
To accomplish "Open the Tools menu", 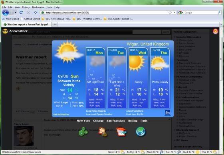I will [x=49, y=7].
